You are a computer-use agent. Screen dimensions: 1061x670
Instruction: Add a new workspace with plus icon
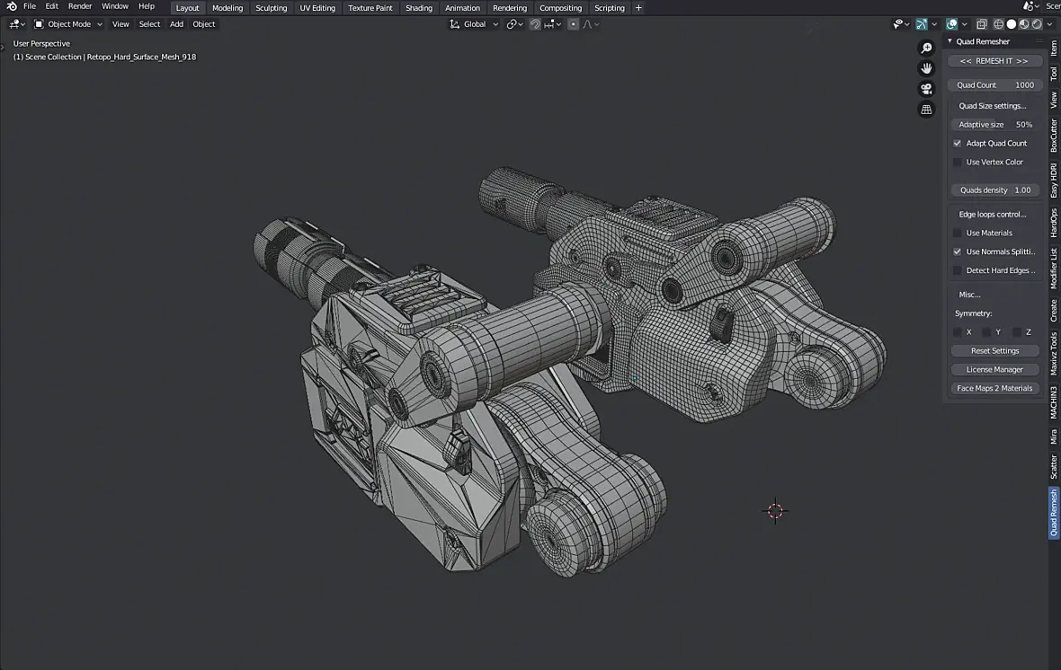pos(638,7)
